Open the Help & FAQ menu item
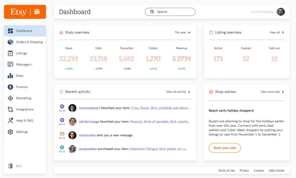 pos(25,120)
